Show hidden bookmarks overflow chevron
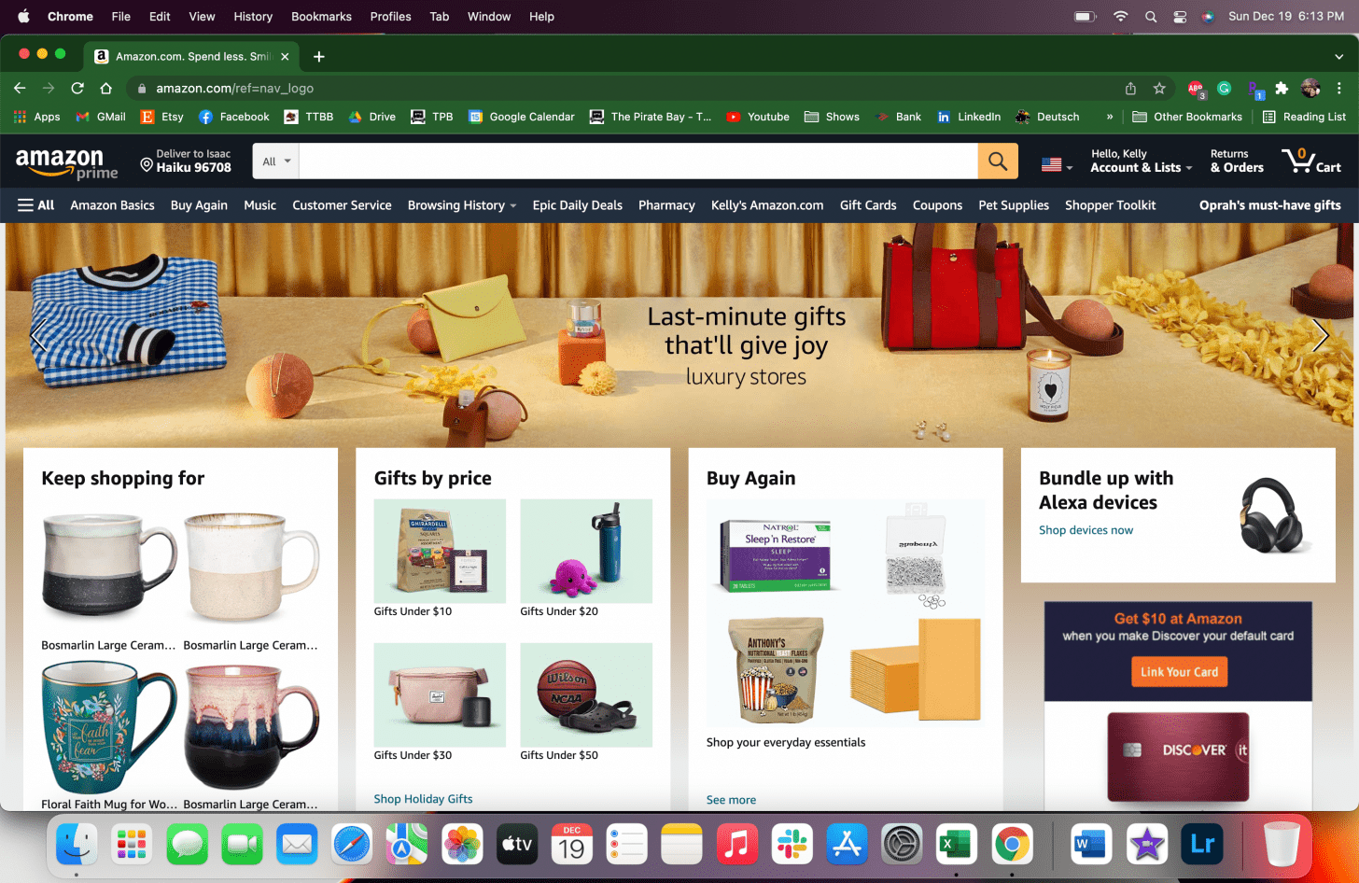The width and height of the screenshot is (1359, 883). coord(1110,117)
